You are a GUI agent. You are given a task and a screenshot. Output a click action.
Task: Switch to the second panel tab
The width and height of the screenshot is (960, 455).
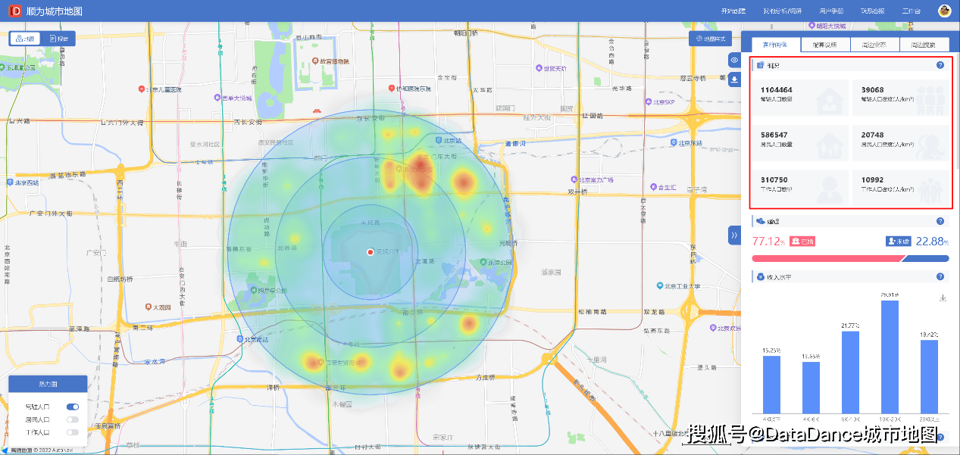coord(825,45)
